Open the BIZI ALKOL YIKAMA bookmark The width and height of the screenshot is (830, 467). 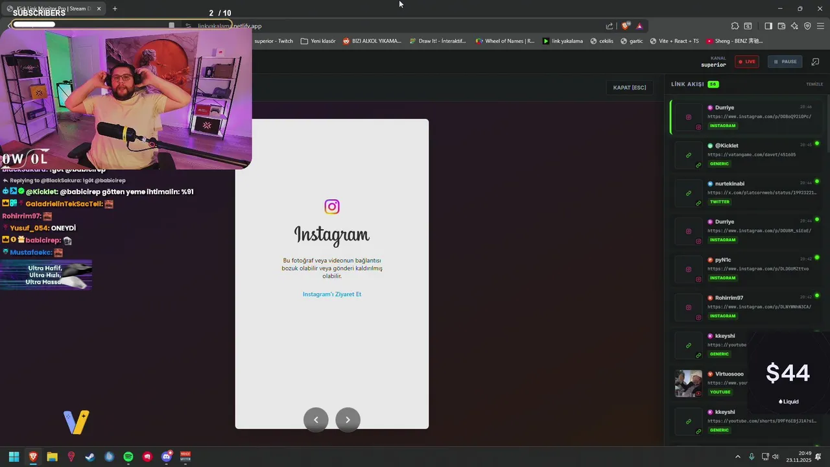[x=372, y=41]
